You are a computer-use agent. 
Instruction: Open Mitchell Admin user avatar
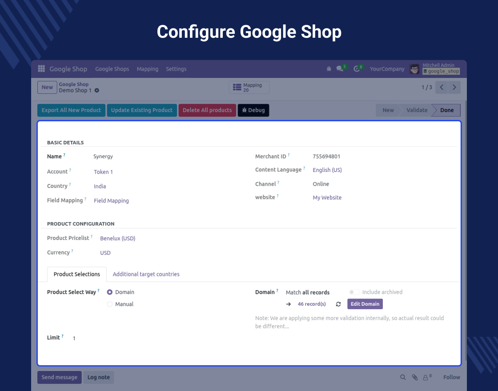(414, 69)
